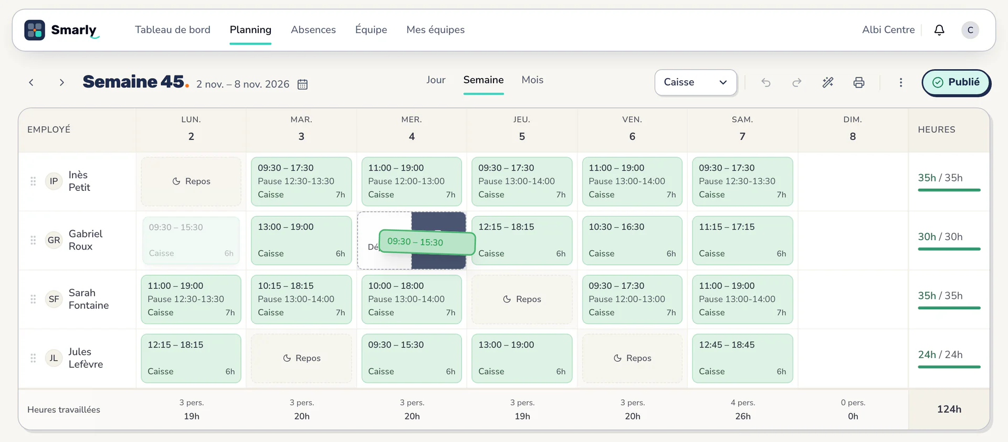
Task: Select the Planning menu item
Action: click(x=250, y=30)
